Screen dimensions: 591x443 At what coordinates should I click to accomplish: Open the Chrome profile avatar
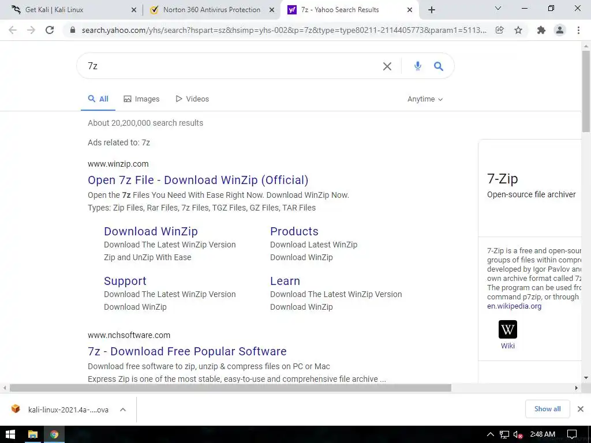[560, 30]
